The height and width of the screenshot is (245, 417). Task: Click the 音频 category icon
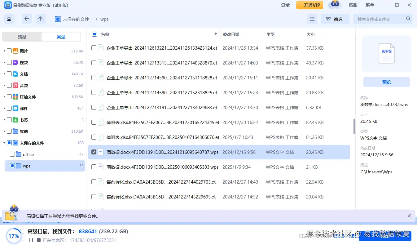point(15,85)
